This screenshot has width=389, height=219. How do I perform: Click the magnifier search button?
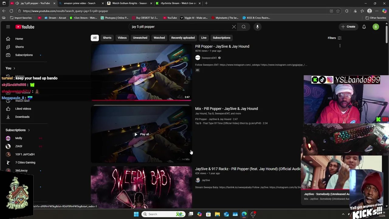coord(244,27)
